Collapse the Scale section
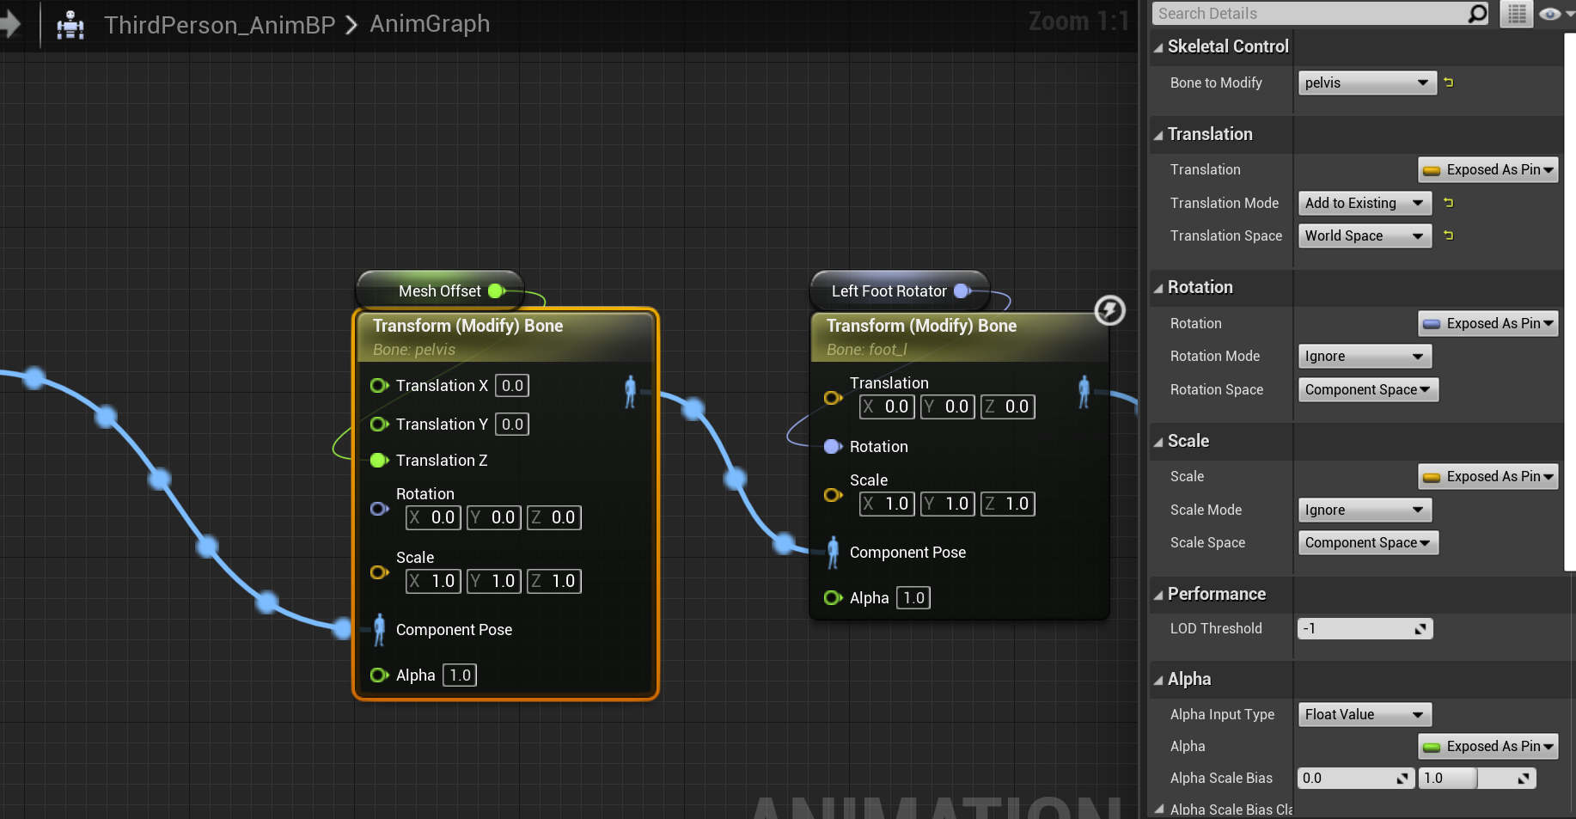This screenshot has width=1576, height=819. (1158, 442)
